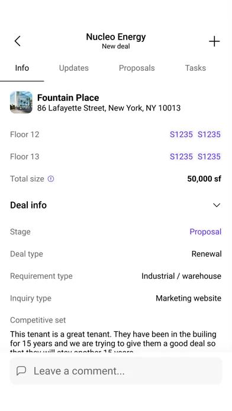Tap the Industrial / warehouse requirement value

(x=181, y=276)
